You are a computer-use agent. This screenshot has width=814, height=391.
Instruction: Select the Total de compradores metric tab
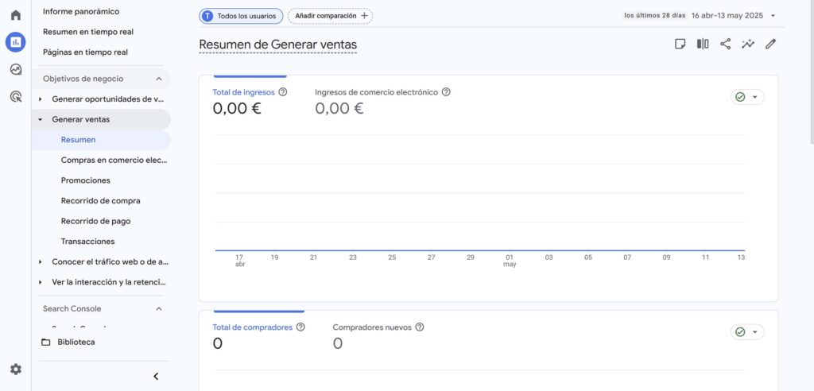point(252,327)
